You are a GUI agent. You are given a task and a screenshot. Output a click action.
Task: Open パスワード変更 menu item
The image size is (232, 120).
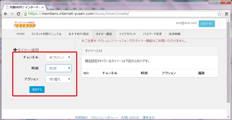152,34
